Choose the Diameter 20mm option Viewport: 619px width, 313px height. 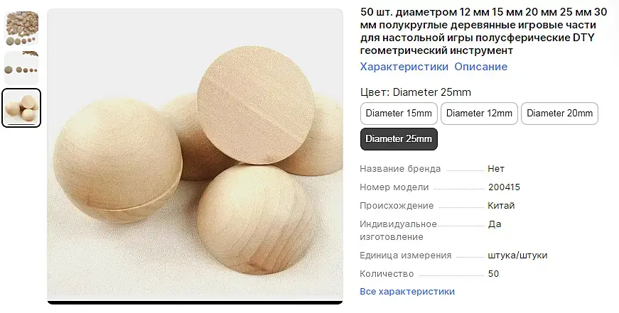(560, 114)
